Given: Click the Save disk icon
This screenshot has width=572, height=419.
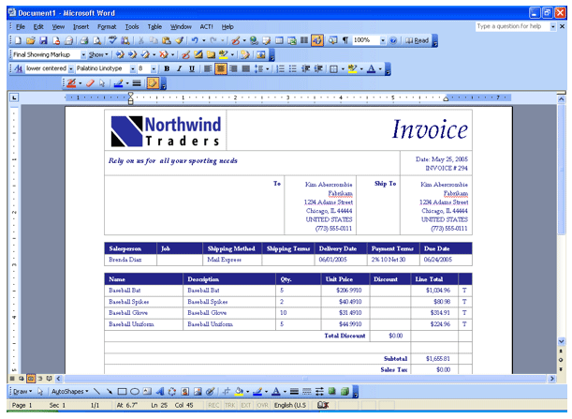Looking at the screenshot, I should 41,40.
